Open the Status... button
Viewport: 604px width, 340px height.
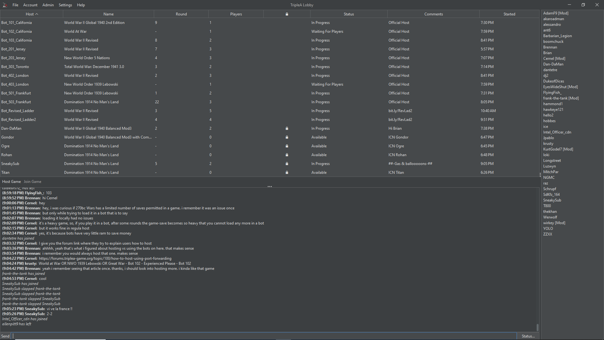point(528,336)
